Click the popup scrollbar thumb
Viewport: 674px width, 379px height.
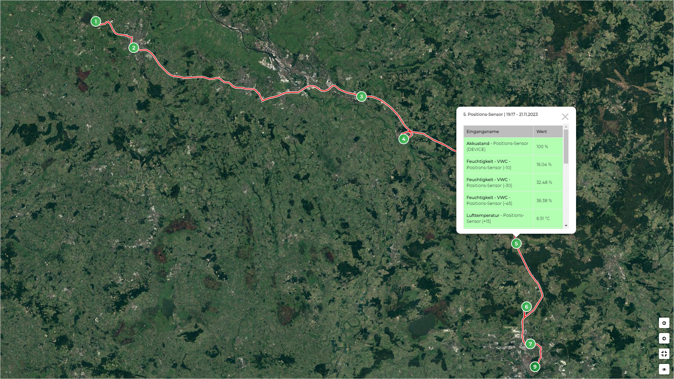point(566,146)
